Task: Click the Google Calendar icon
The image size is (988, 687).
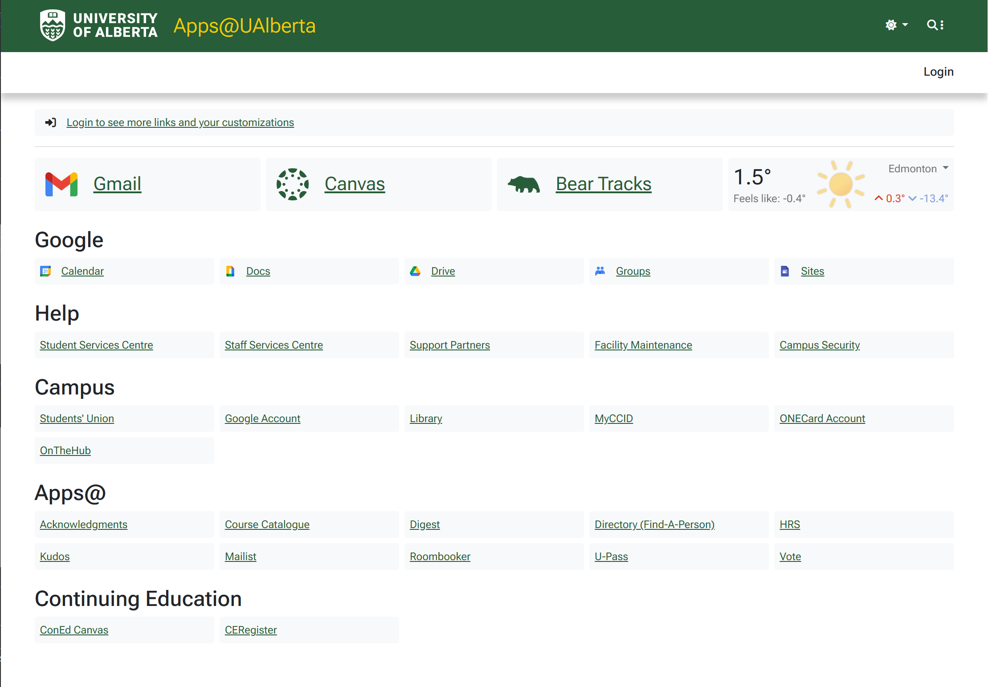Action: click(45, 271)
